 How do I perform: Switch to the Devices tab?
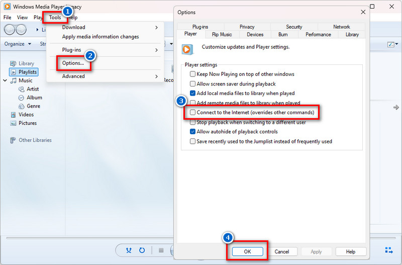pyautogui.click(x=255, y=35)
